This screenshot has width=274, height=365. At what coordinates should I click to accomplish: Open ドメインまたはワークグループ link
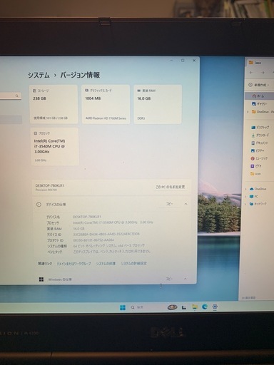(x=73, y=264)
